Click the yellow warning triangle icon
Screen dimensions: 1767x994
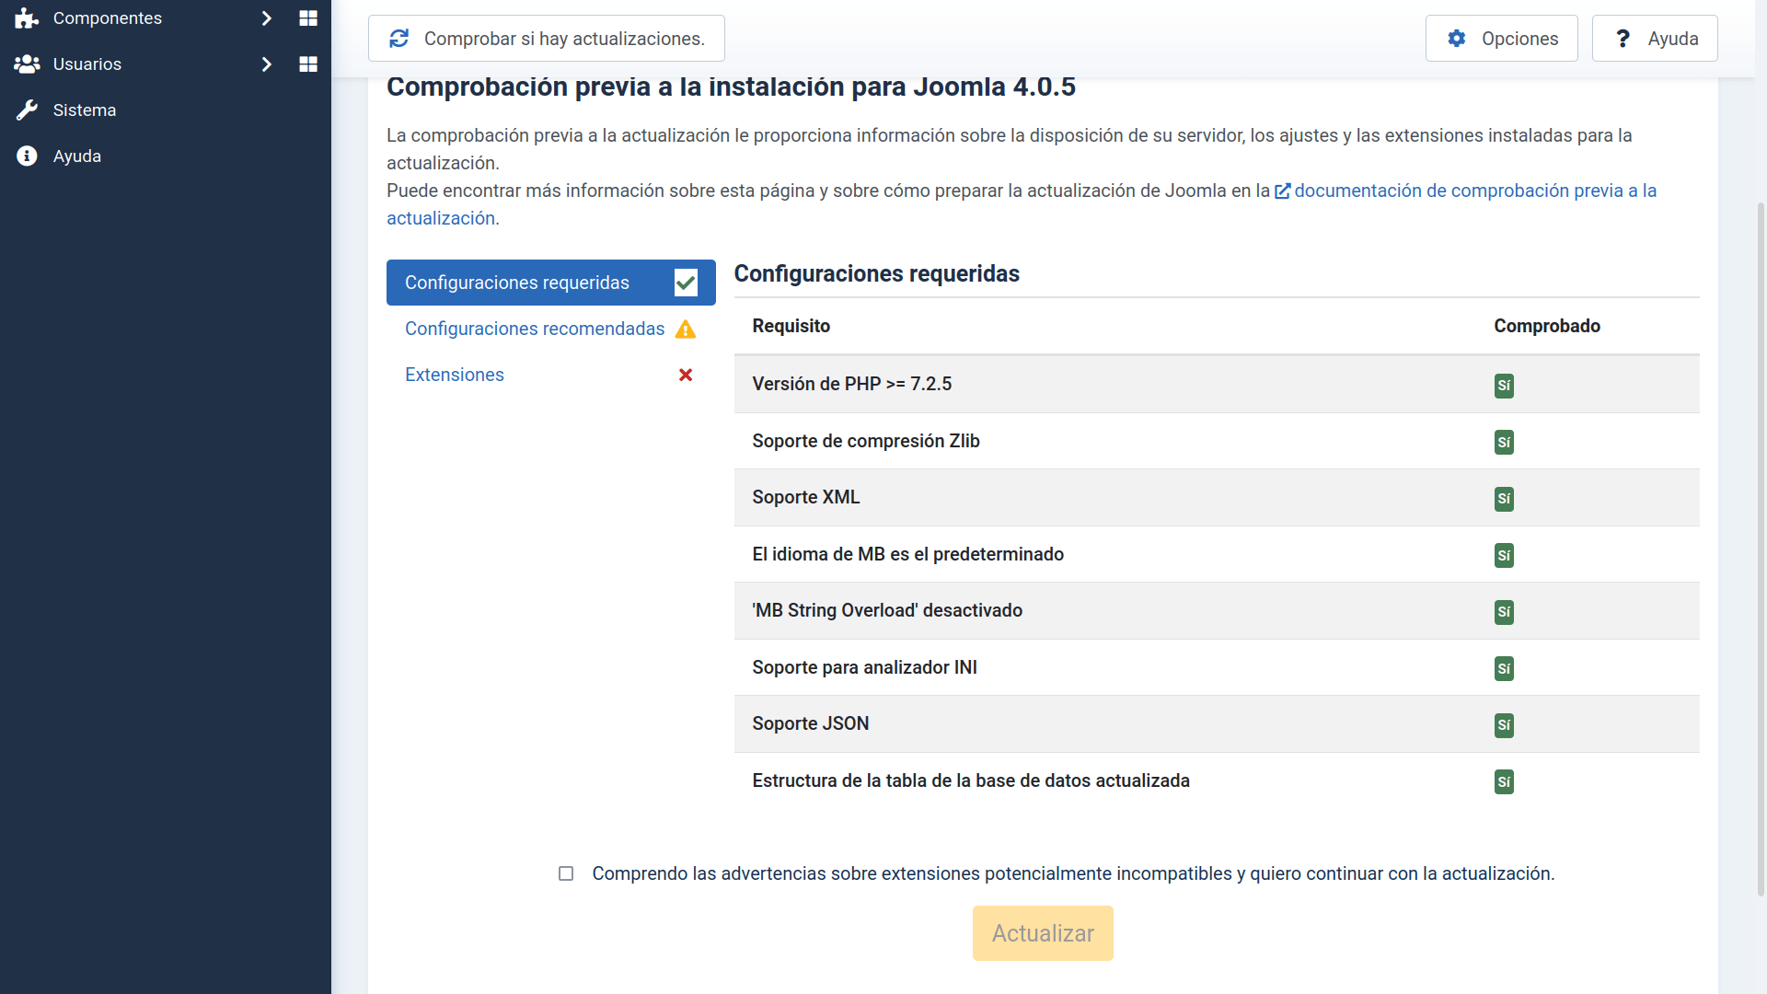tap(686, 329)
